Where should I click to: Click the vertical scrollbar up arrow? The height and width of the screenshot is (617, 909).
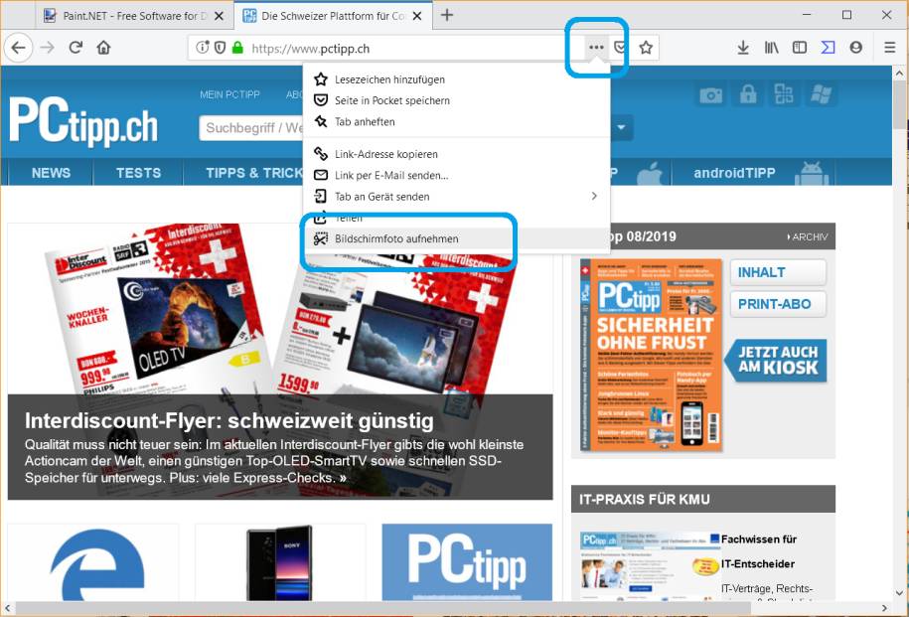click(x=900, y=74)
